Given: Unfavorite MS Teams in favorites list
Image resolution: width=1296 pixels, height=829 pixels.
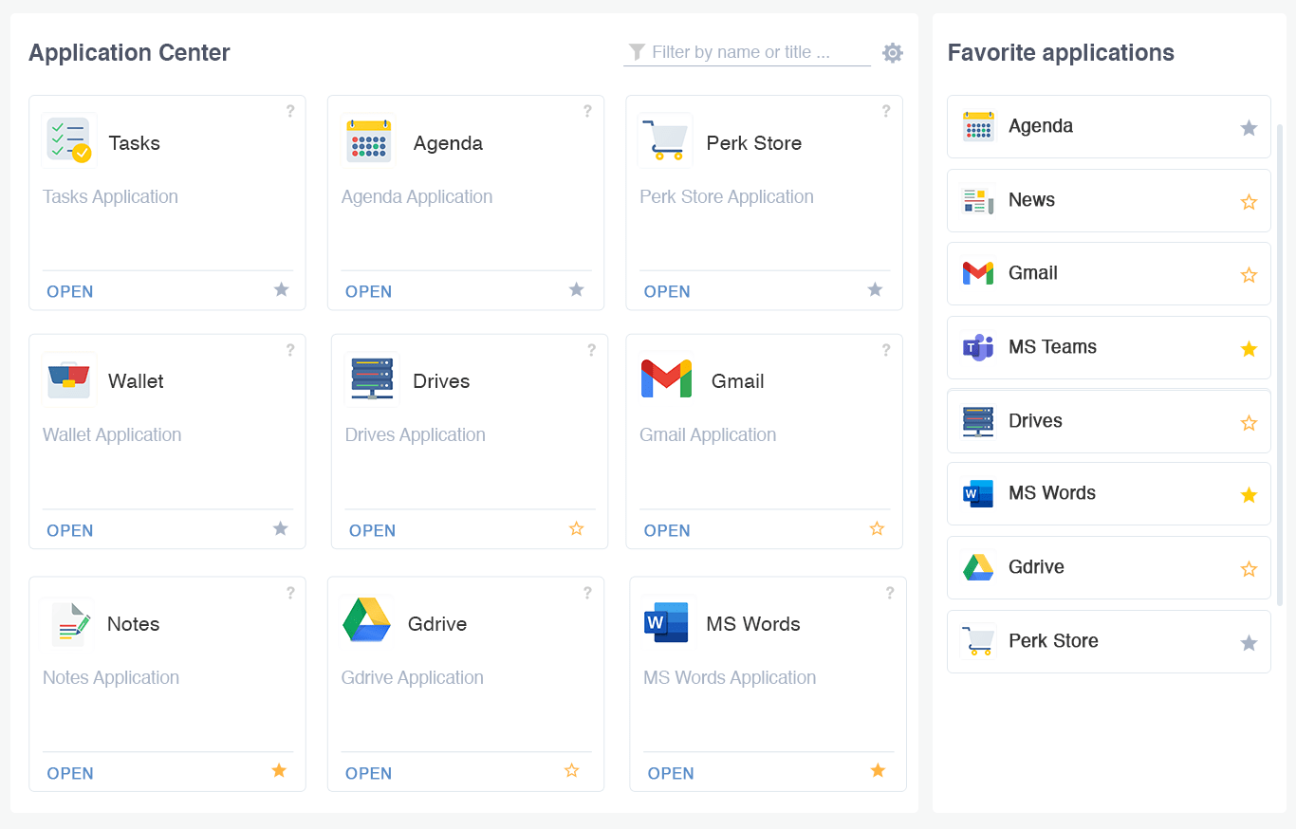Looking at the screenshot, I should pos(1249,349).
